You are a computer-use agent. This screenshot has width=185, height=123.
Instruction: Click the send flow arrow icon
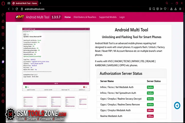point(161,9)
